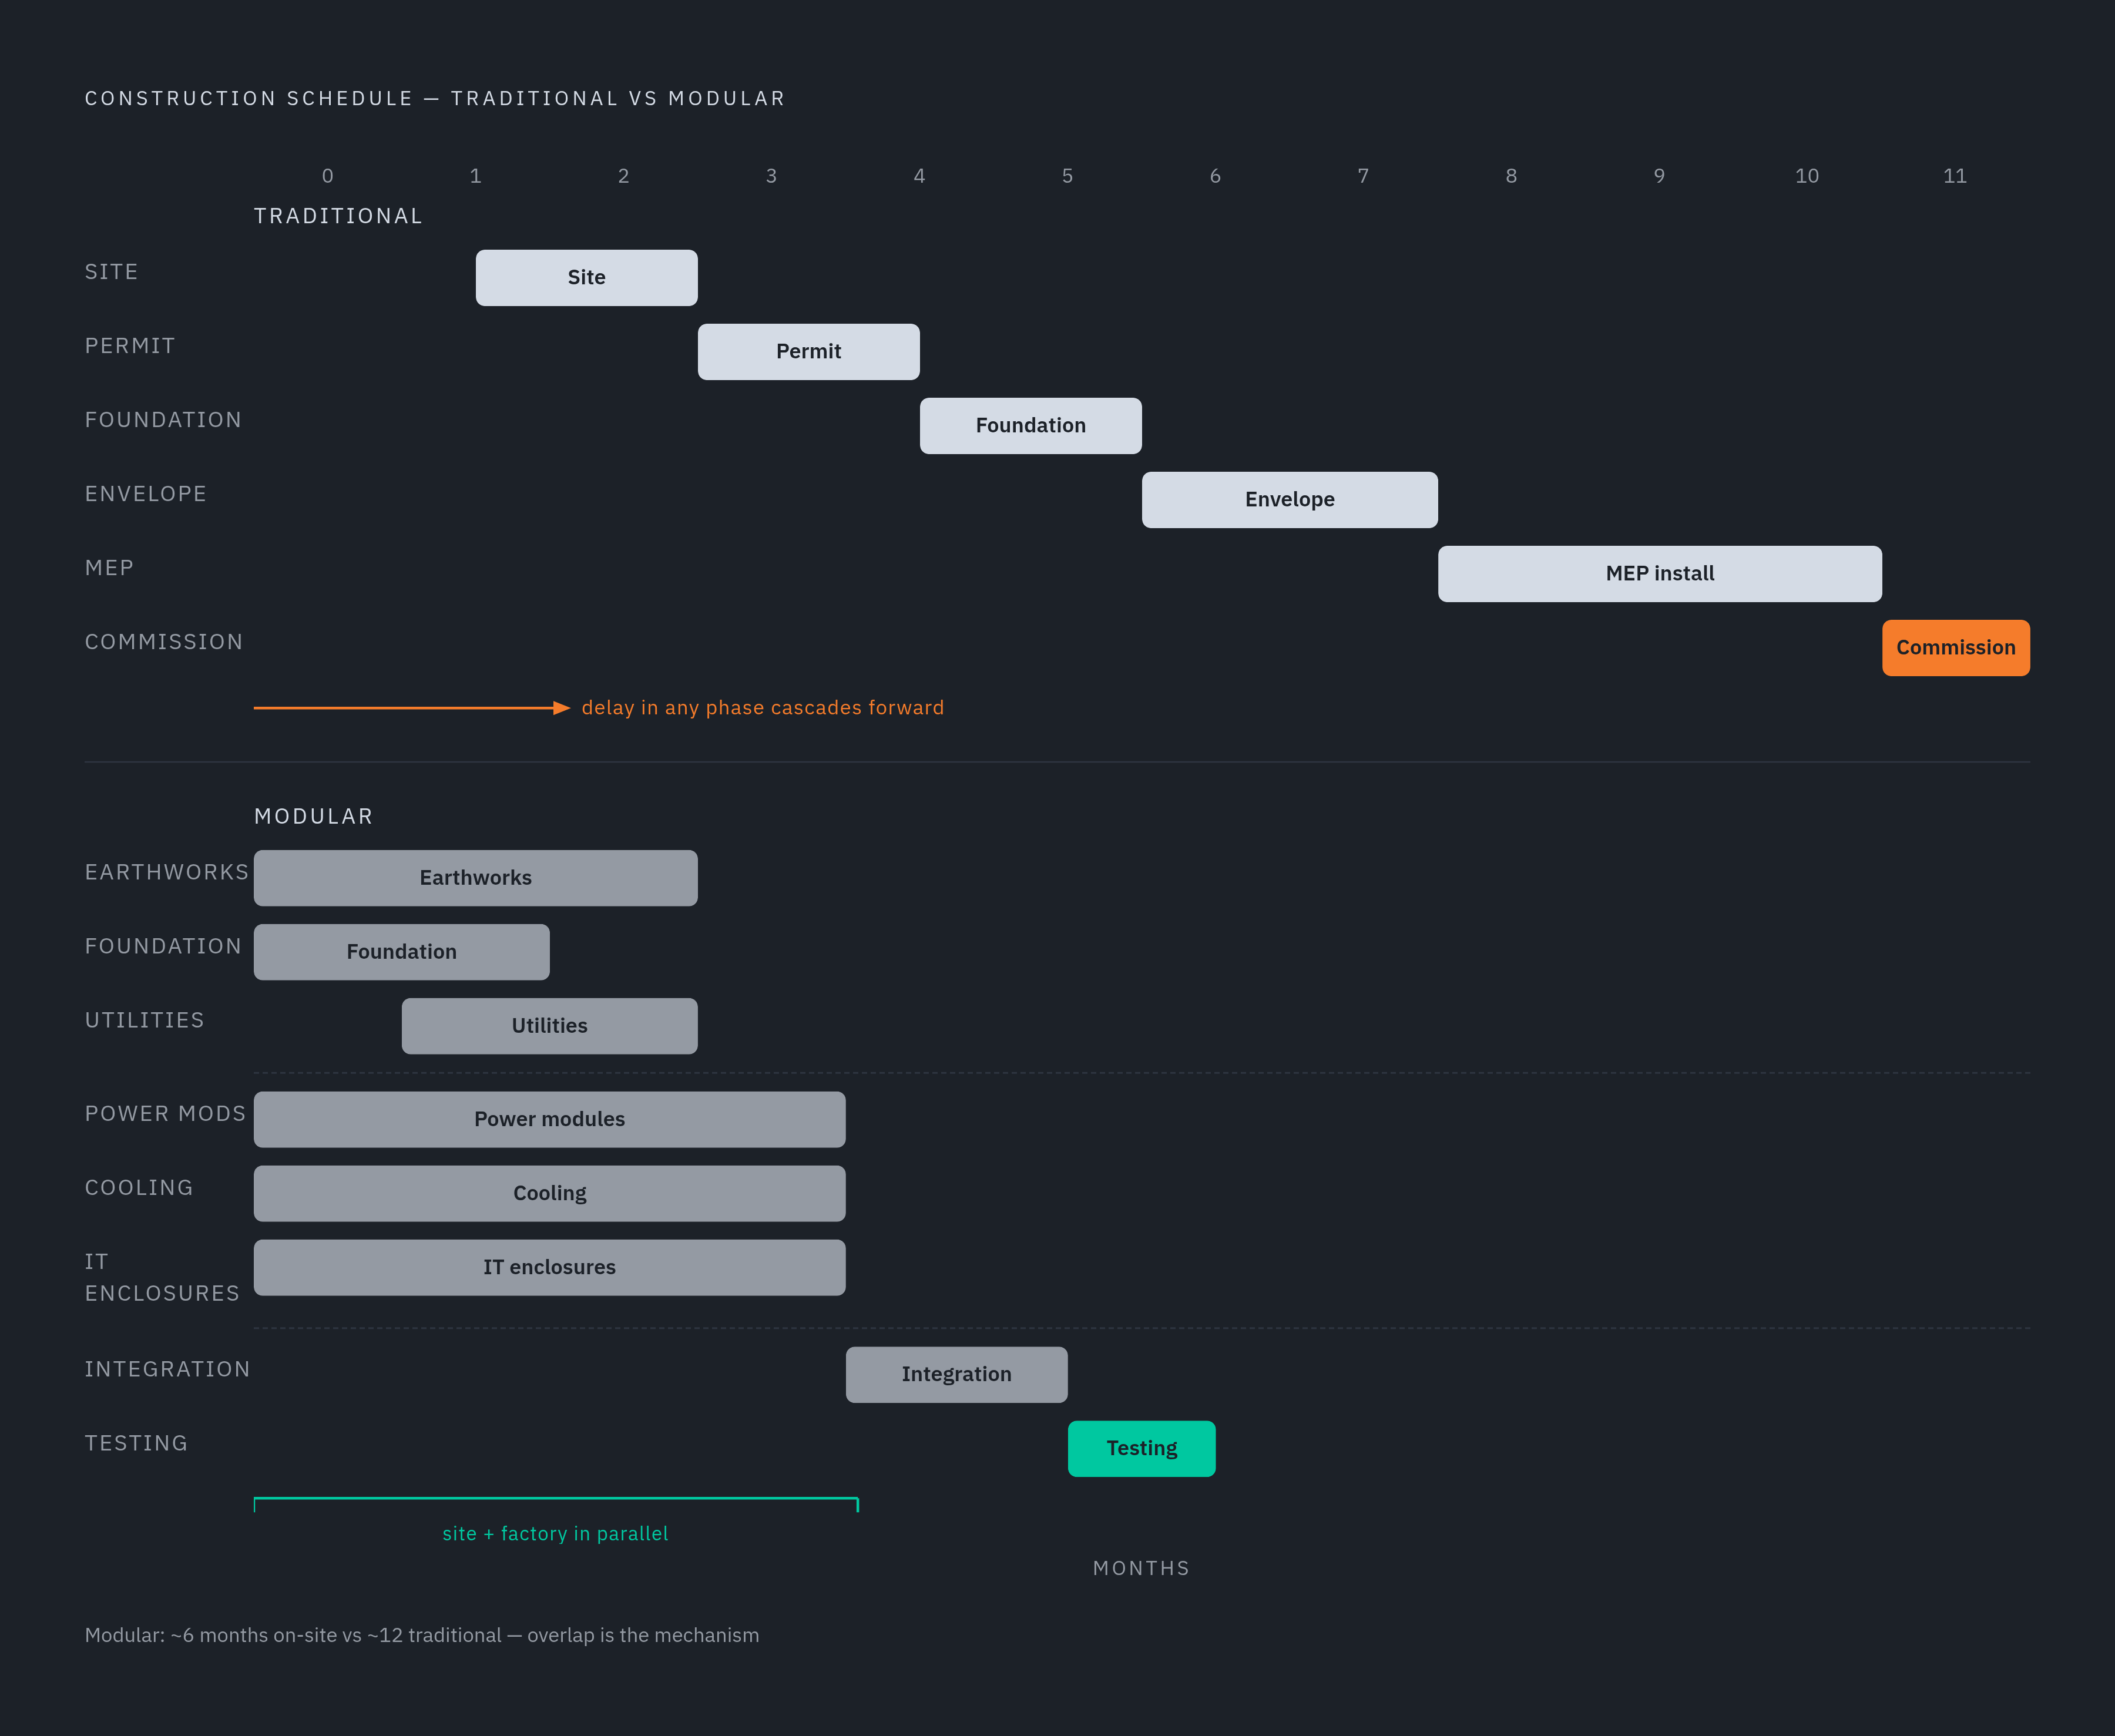Click the month 0 axis tick label
Viewport: 2115px width, 1736px height.
point(327,176)
